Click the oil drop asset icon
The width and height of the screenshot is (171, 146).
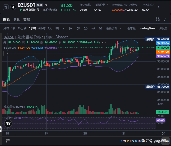pos(13,7)
